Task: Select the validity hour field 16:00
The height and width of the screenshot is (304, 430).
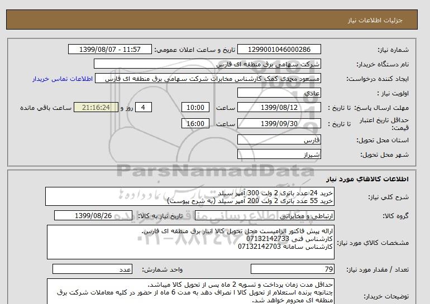Action: (x=195, y=123)
